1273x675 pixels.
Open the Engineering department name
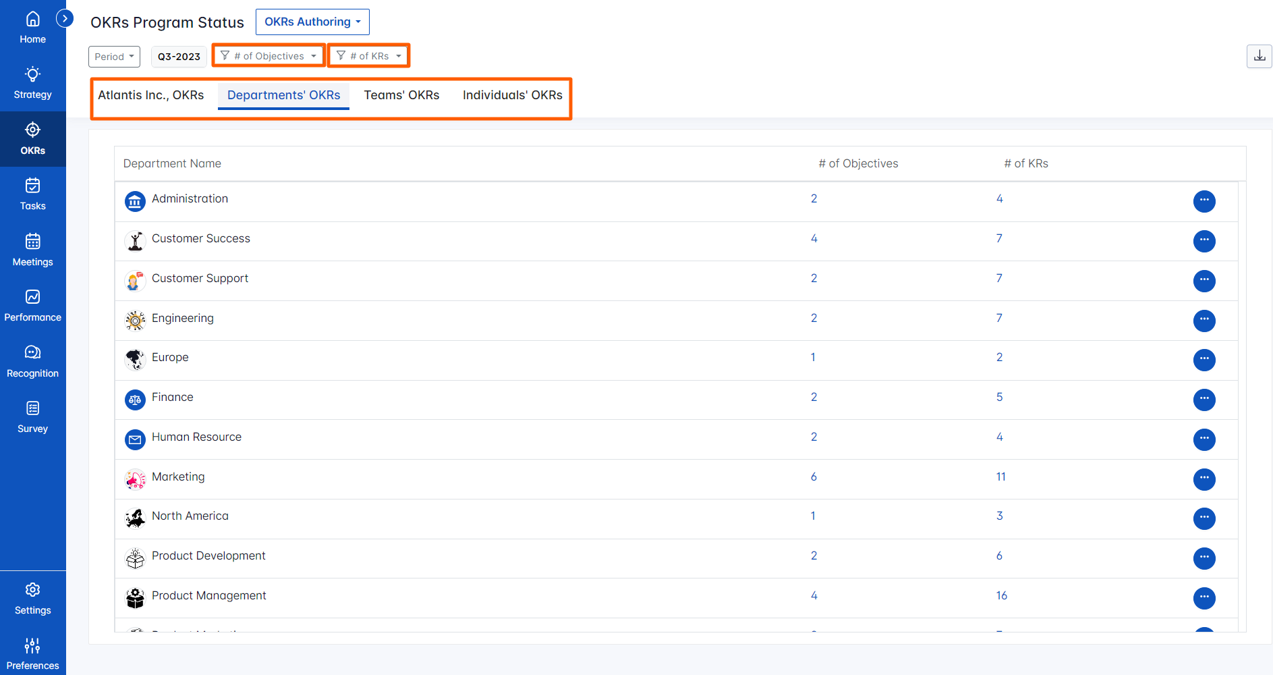click(182, 318)
